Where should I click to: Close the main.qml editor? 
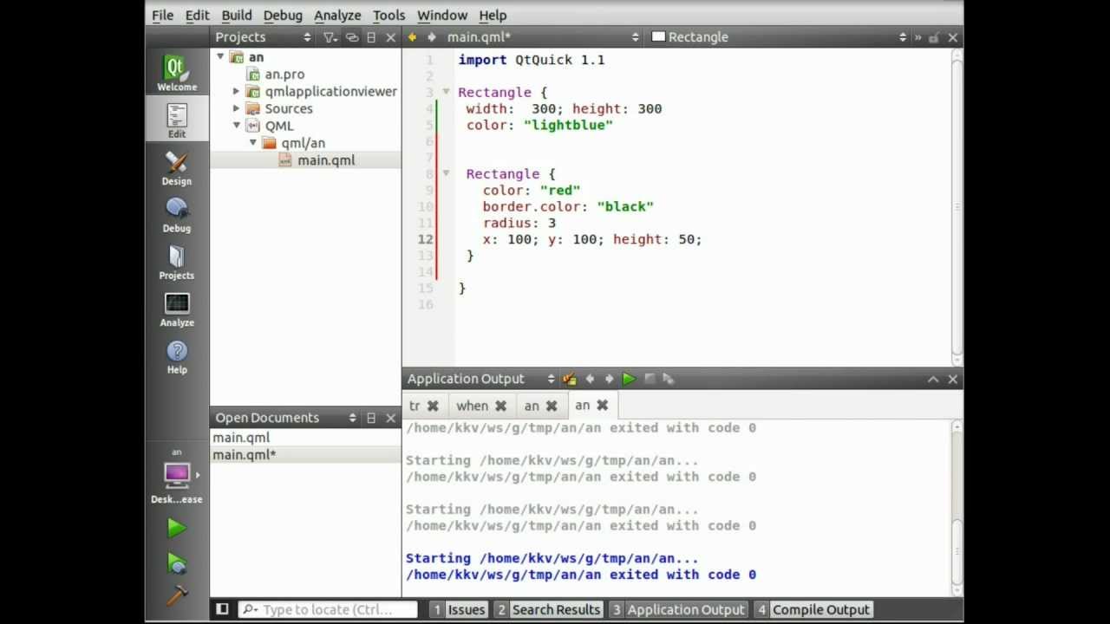pyautogui.click(x=952, y=37)
